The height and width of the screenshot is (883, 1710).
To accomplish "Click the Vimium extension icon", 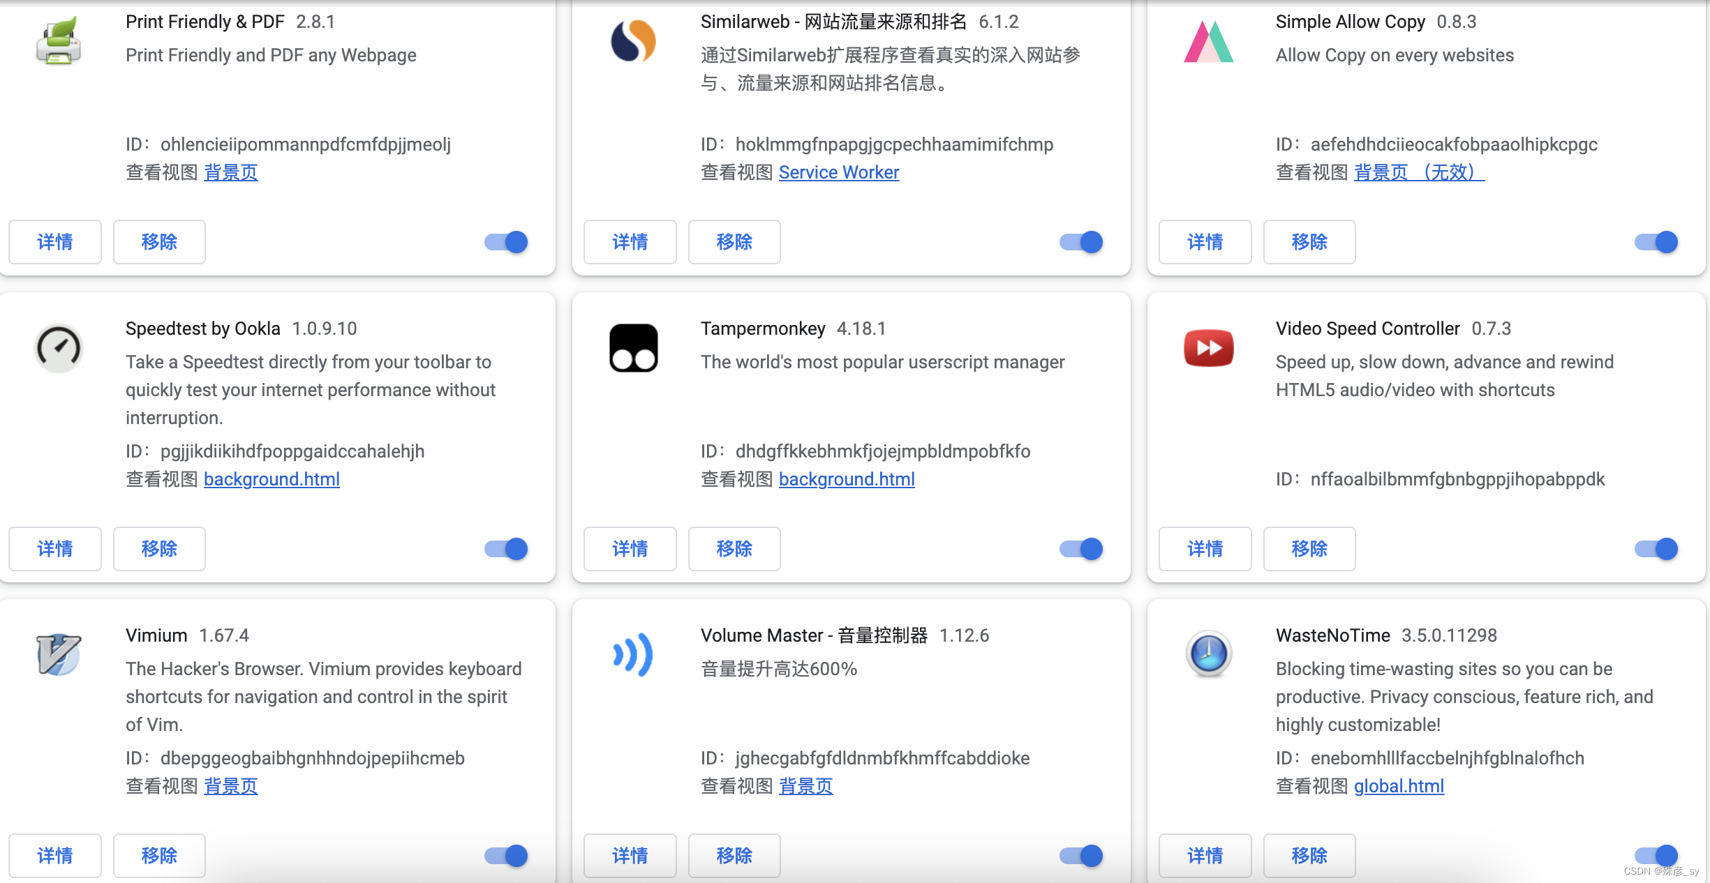I will click(x=59, y=654).
